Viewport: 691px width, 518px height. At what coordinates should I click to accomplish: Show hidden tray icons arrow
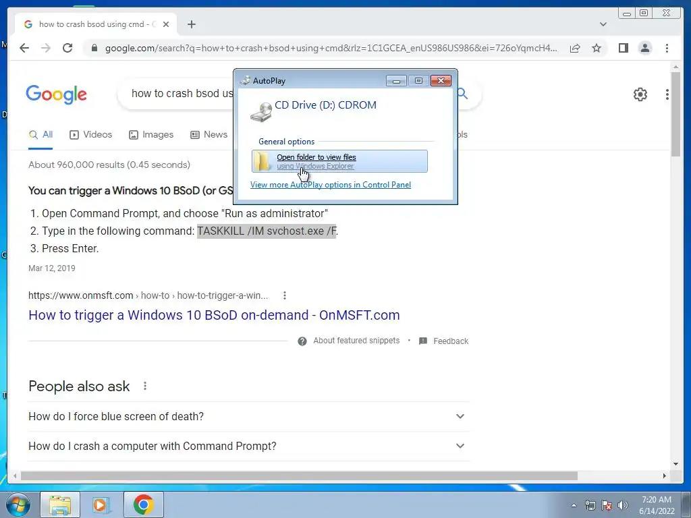(574, 505)
